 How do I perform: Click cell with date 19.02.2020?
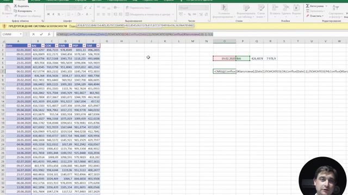pos(225,58)
